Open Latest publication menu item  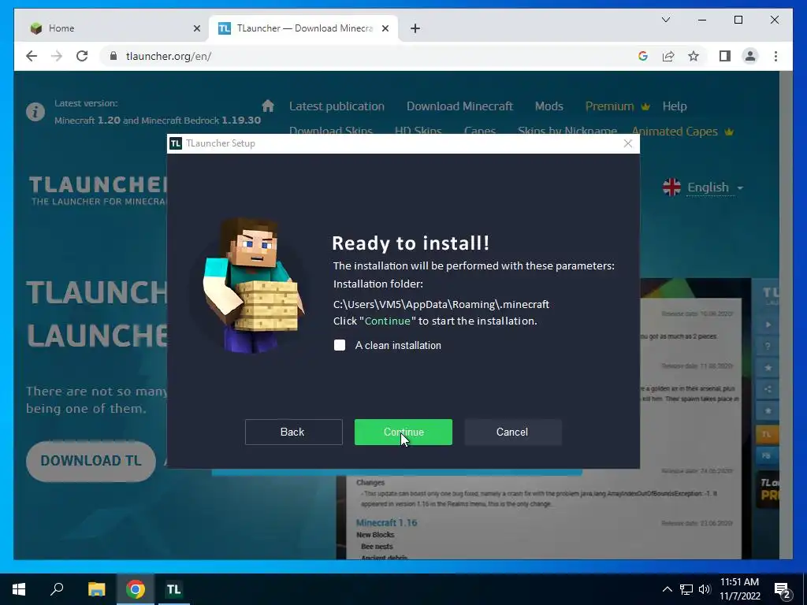(x=337, y=106)
